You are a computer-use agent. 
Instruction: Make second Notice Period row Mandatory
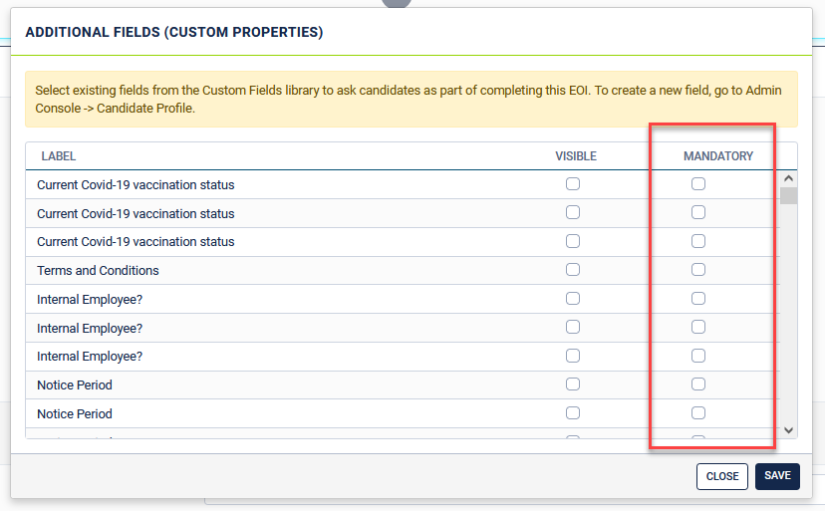tap(698, 412)
